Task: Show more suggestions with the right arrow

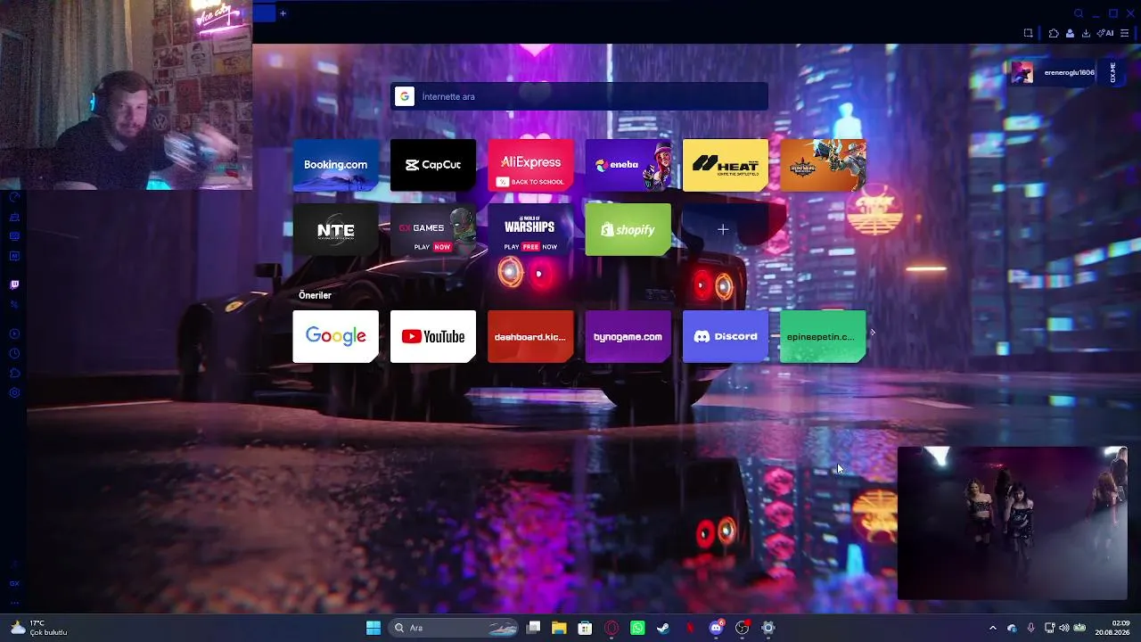Action: [x=873, y=333]
